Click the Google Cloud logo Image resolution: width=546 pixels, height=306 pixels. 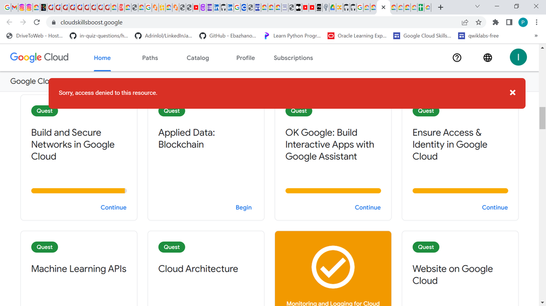[39, 57]
